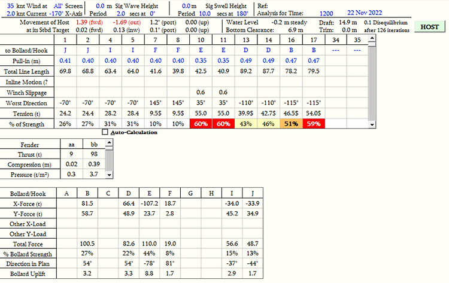Click the red -1.69 (out) movement value
Screen dimensions: 449x283
click(x=126, y=22)
